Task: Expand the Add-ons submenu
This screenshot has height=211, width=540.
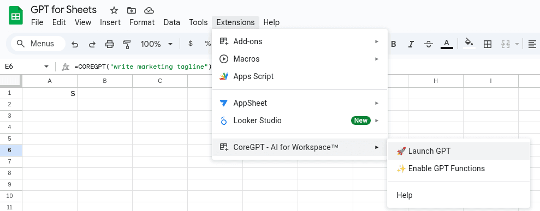Action: coord(300,41)
